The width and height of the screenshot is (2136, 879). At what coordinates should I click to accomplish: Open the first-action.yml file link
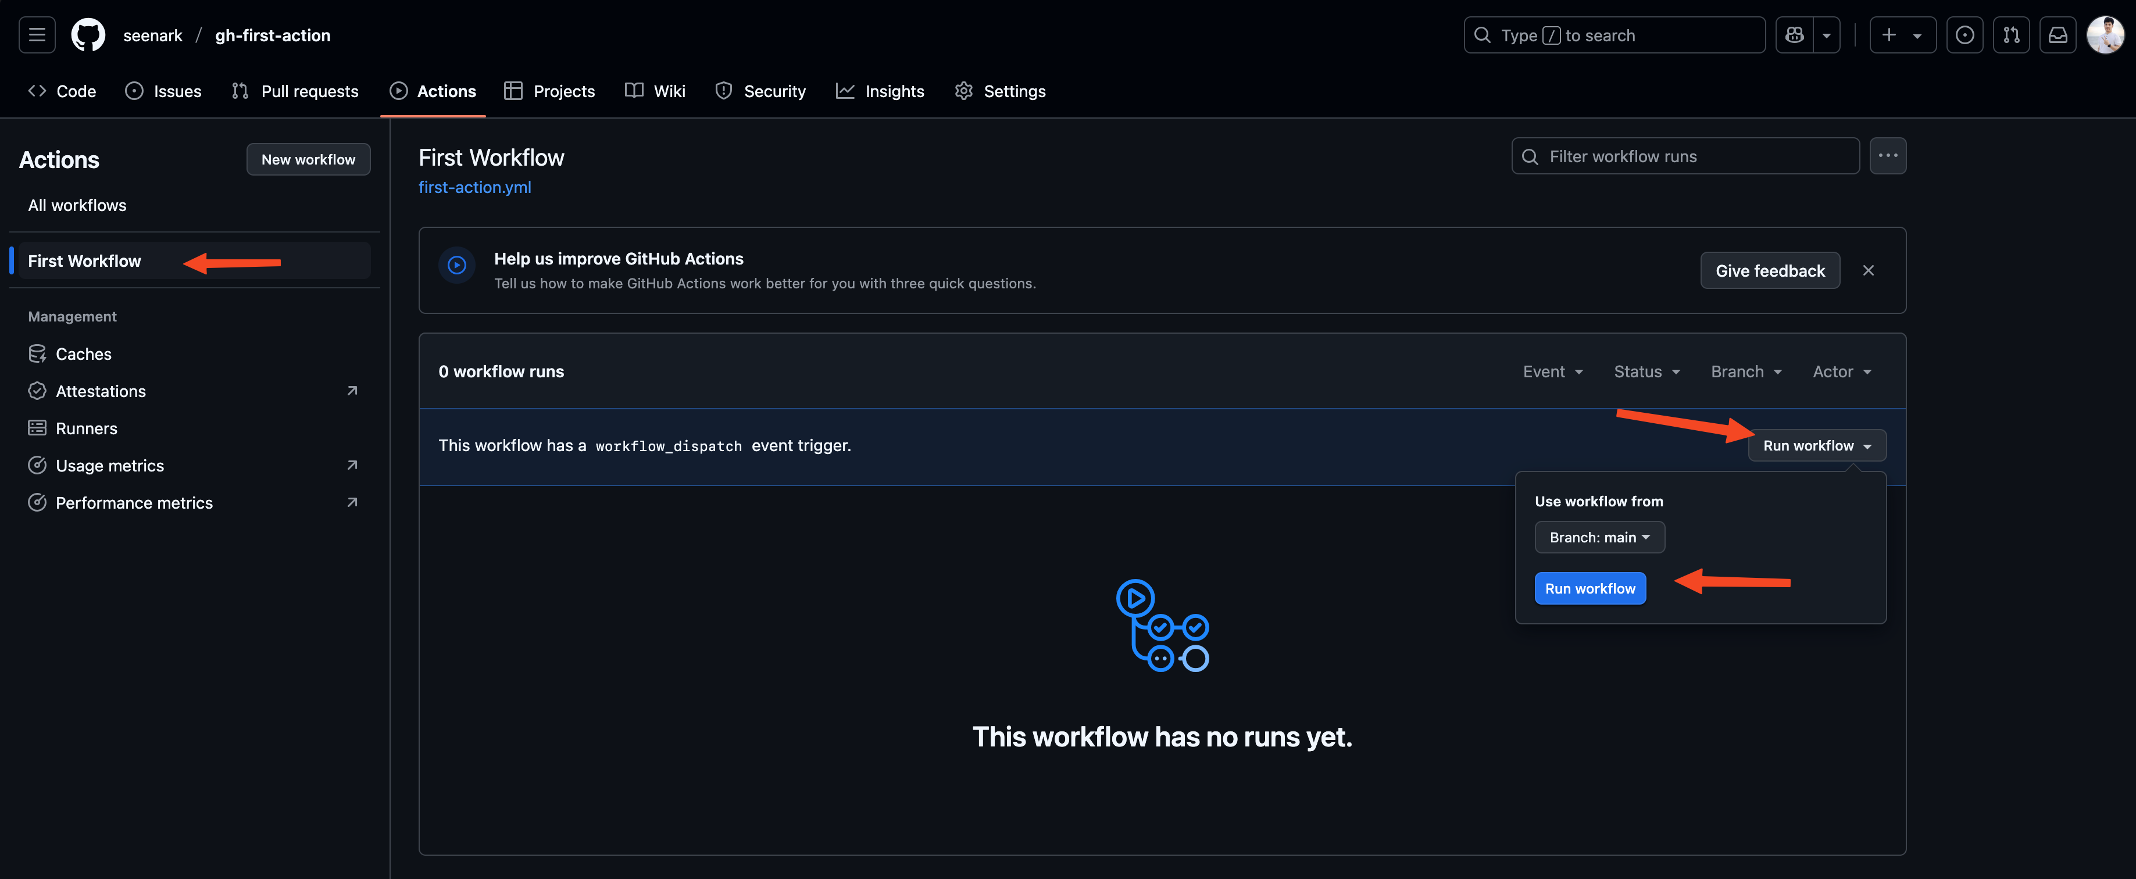point(474,187)
